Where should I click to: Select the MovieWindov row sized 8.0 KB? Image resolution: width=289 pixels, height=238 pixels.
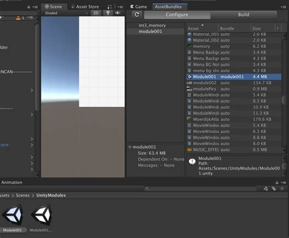point(234,143)
